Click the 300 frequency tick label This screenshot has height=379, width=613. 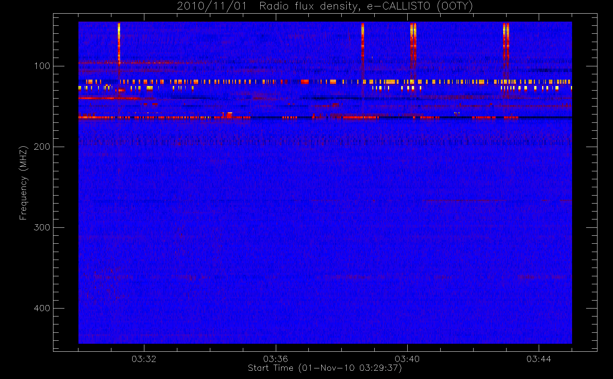[x=42, y=227]
